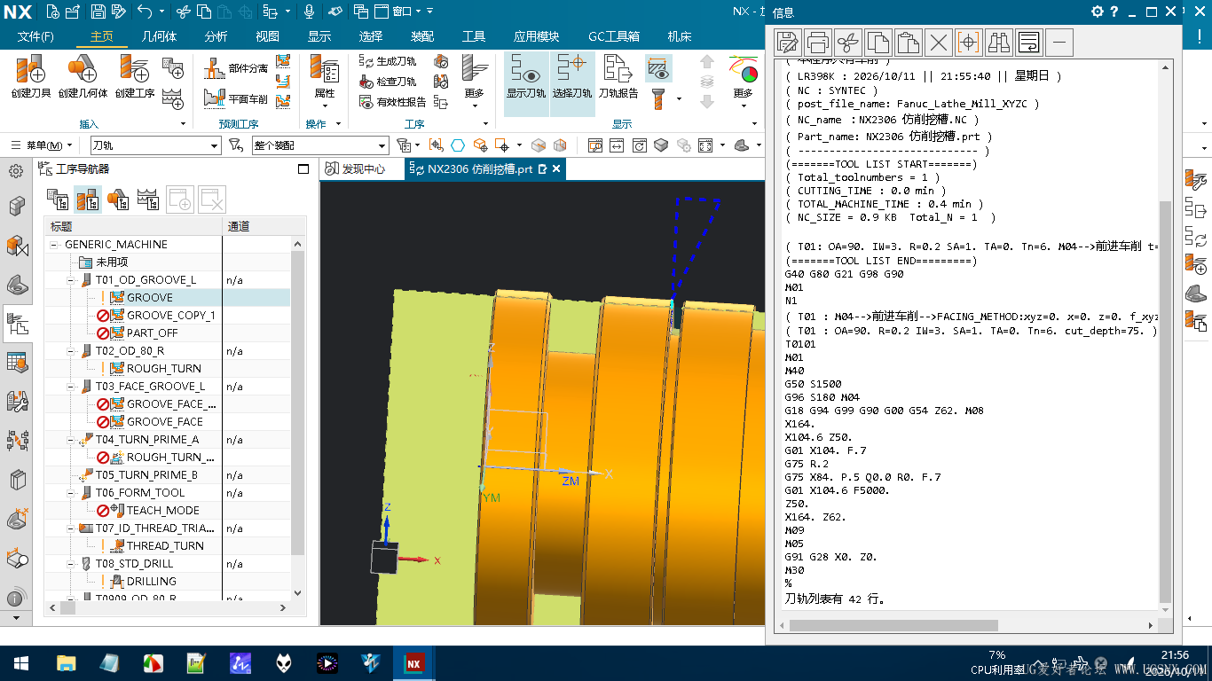Viewport: 1212px width, 681px height.
Task: Open the 属性 properties icon
Action: point(325,76)
